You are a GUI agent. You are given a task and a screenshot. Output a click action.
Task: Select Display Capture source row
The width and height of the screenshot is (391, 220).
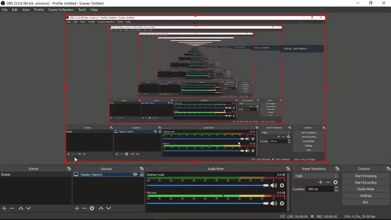108,174
